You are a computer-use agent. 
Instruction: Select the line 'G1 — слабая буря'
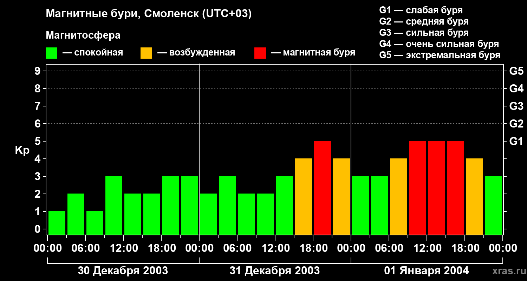click(421, 10)
